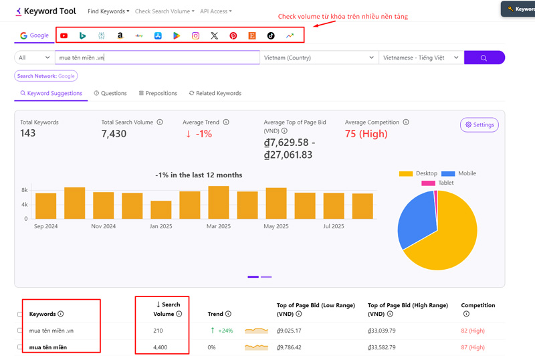Open the Amazon keyword platform
This screenshot has width=535, height=356.
[120, 35]
